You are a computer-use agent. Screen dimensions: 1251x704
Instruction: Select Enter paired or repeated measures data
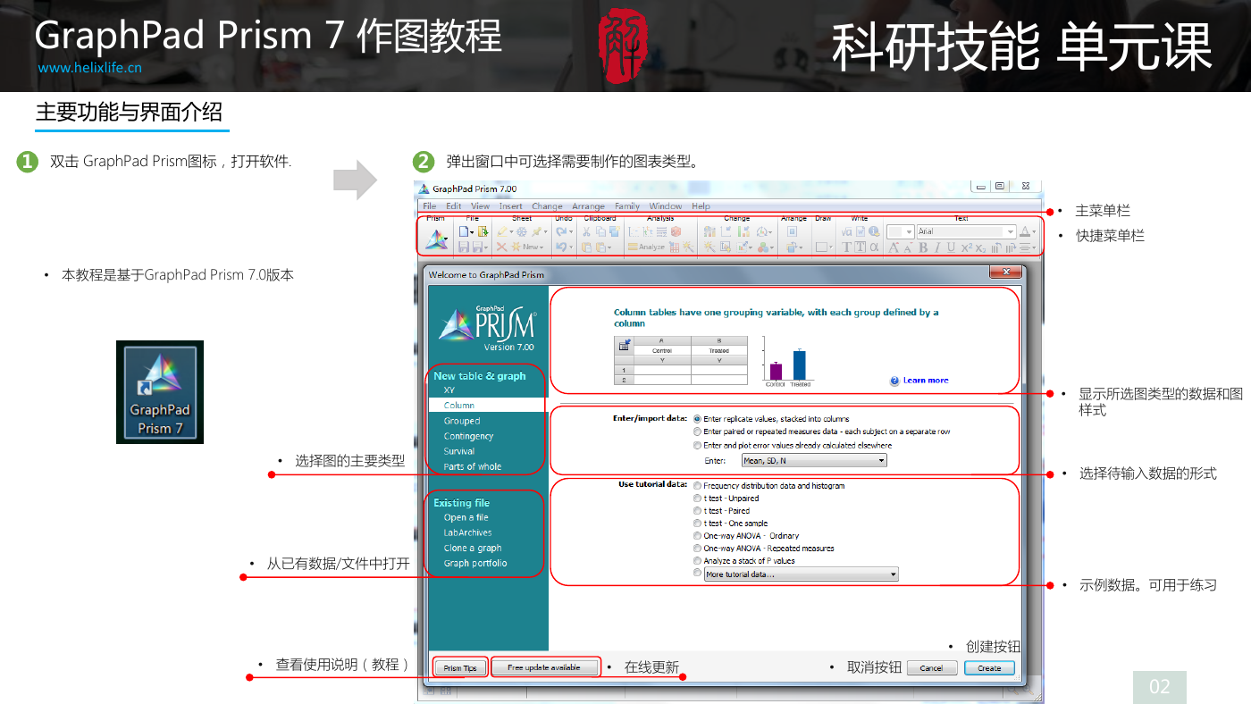coord(698,432)
